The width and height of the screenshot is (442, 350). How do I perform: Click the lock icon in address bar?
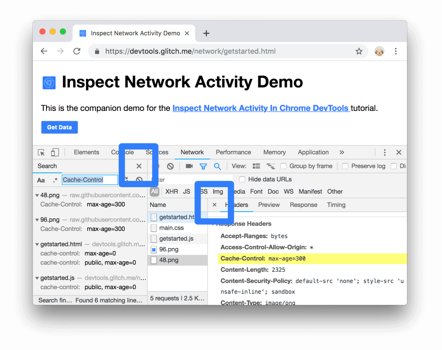click(97, 51)
